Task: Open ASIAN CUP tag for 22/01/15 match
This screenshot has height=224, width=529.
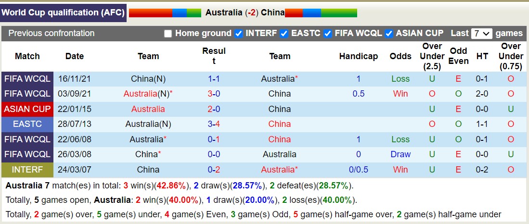Action: [27, 109]
